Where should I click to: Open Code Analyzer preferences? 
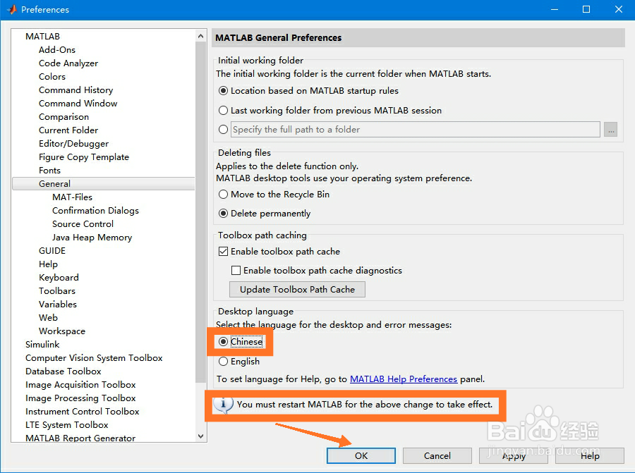coord(68,63)
